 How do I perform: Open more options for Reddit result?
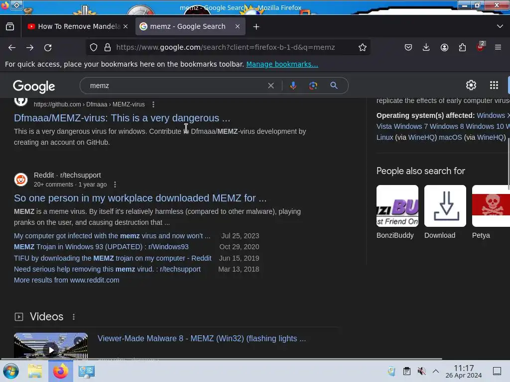[115, 185]
